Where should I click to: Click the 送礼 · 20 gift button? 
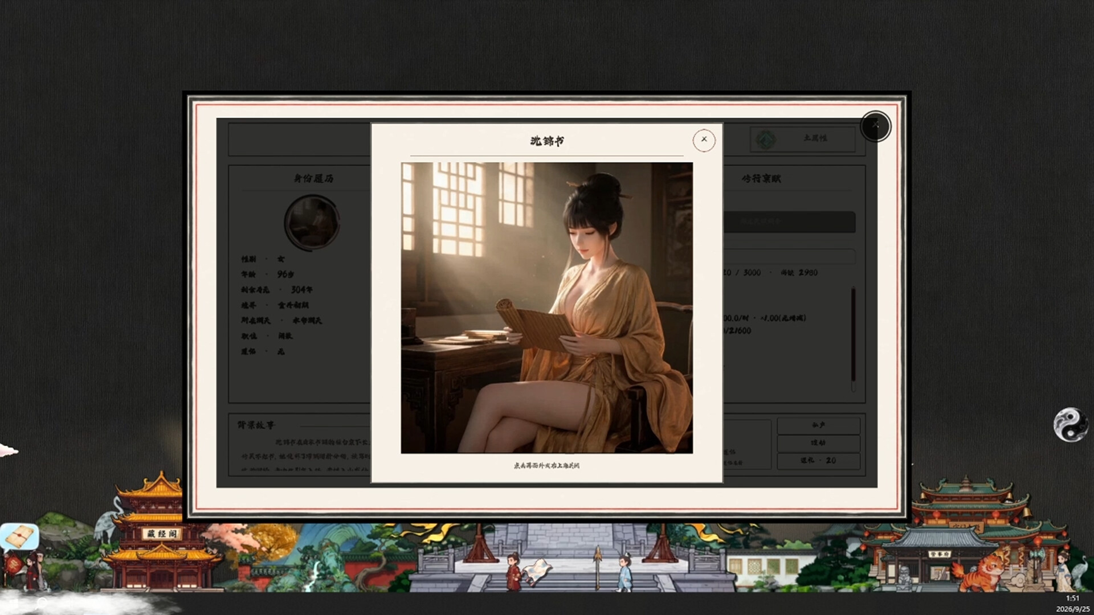[818, 460]
